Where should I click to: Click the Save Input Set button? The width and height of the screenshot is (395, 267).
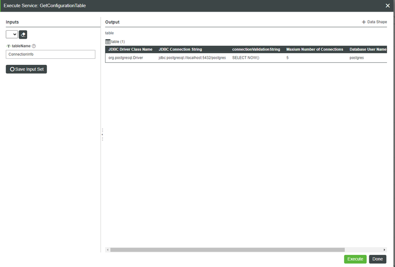tap(26, 69)
